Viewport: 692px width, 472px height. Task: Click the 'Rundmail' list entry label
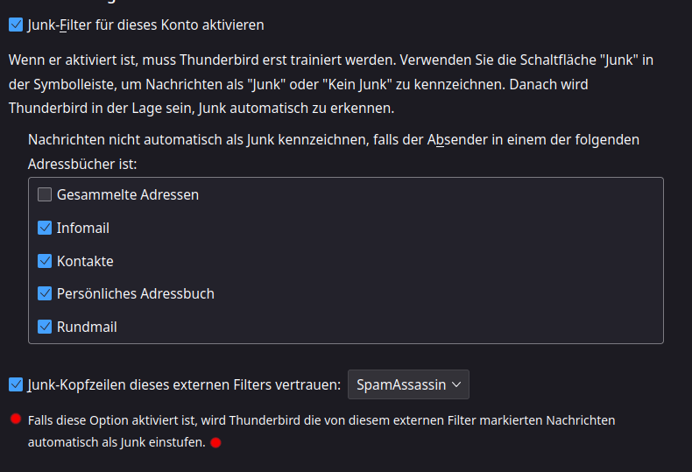(87, 327)
